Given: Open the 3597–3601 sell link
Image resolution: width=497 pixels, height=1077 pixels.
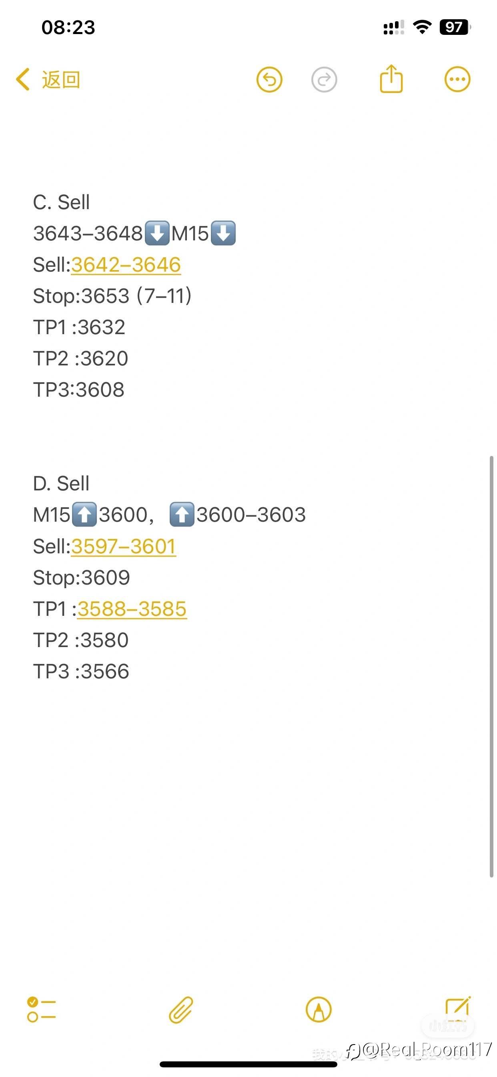Looking at the screenshot, I should pos(124,547).
